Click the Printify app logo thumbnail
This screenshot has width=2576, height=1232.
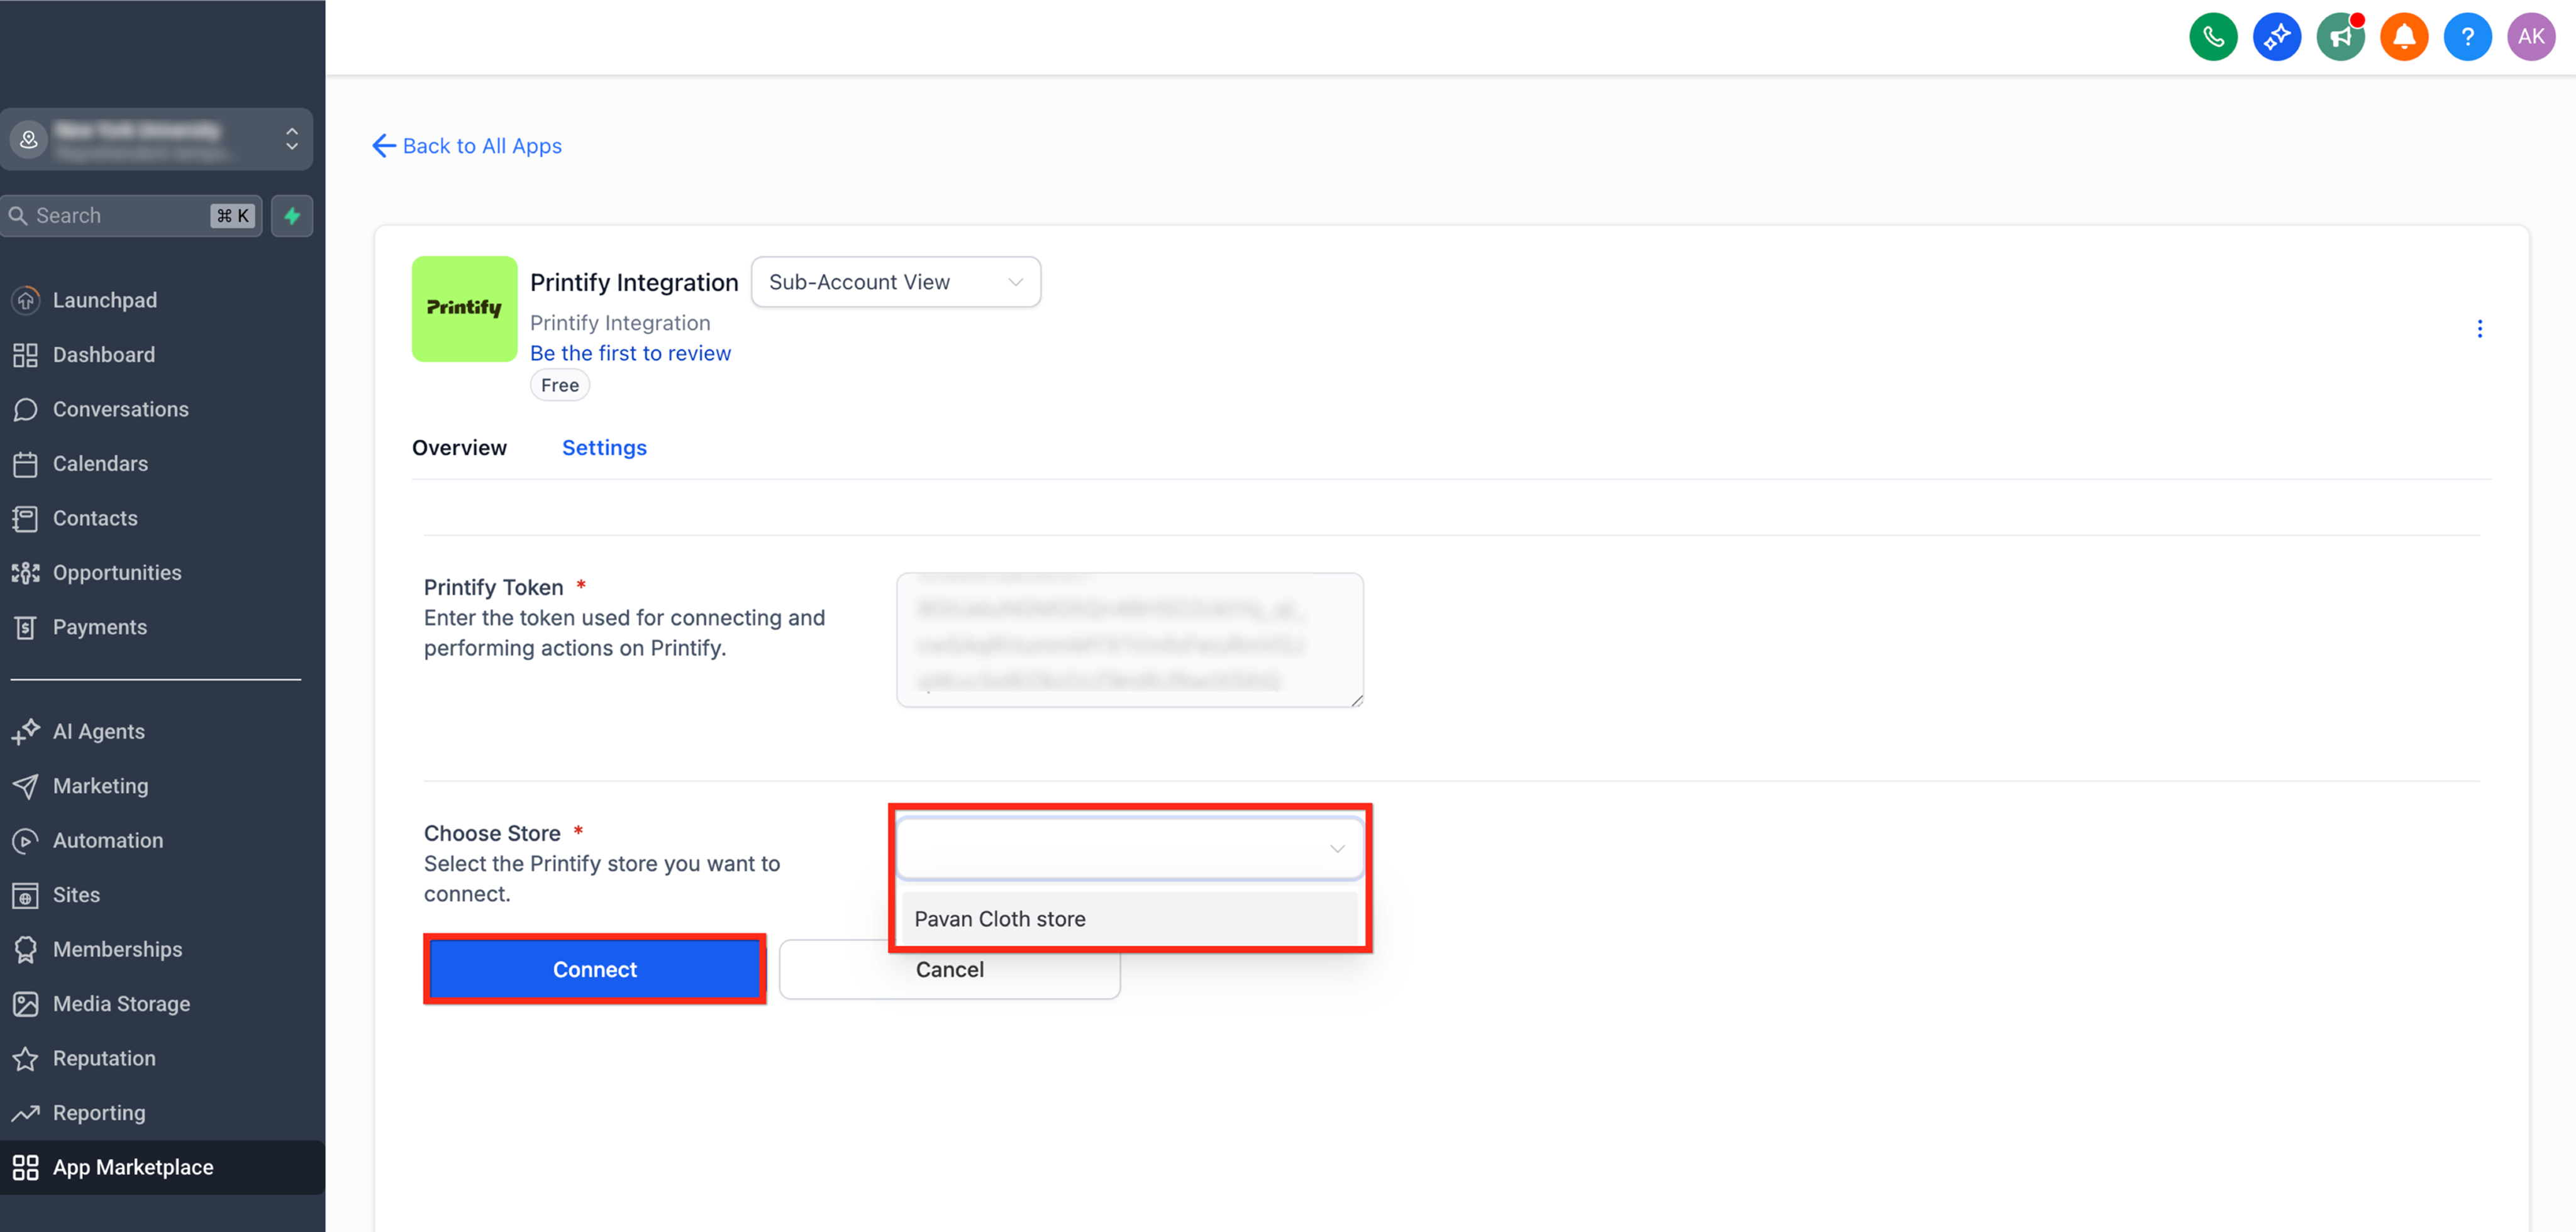[x=464, y=309]
